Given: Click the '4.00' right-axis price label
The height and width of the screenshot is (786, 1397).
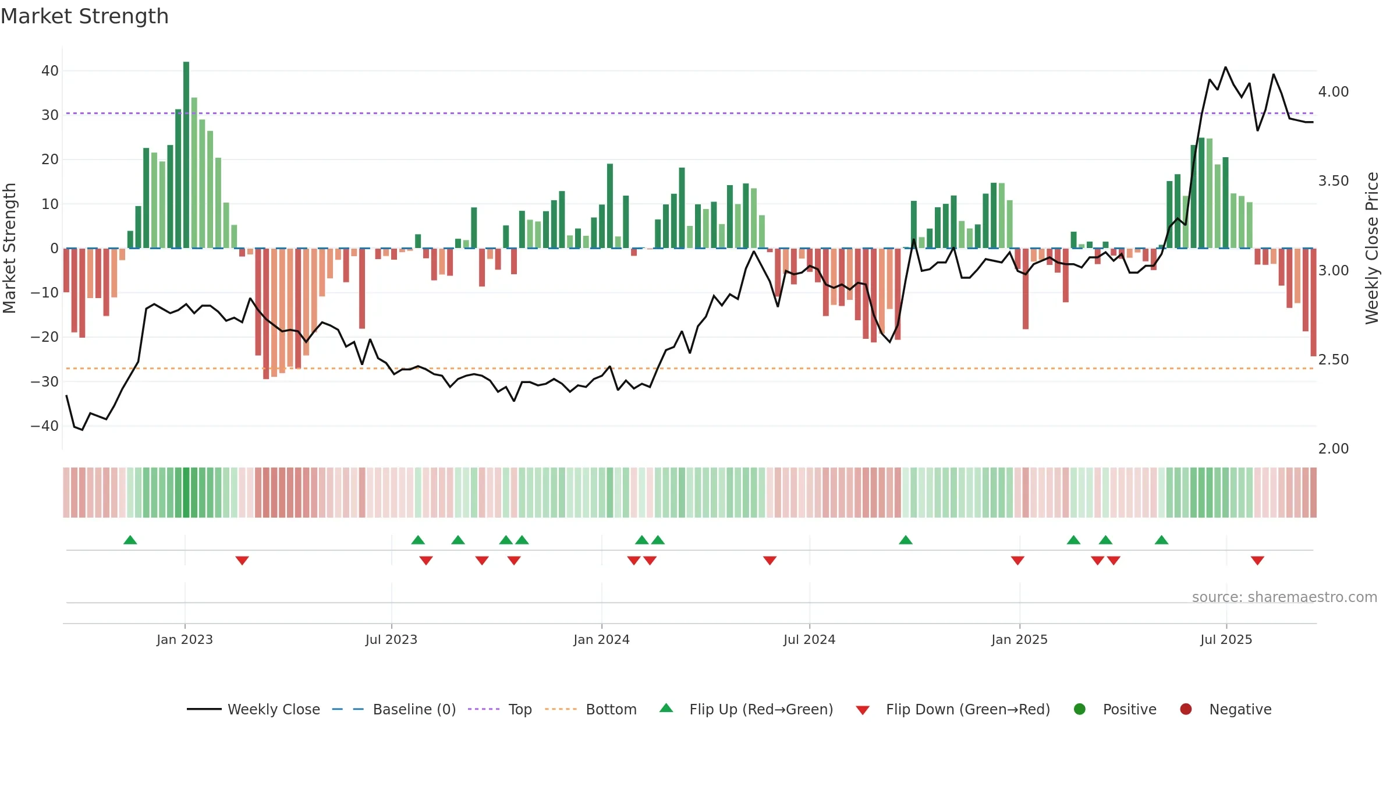Looking at the screenshot, I should pos(1334,92).
